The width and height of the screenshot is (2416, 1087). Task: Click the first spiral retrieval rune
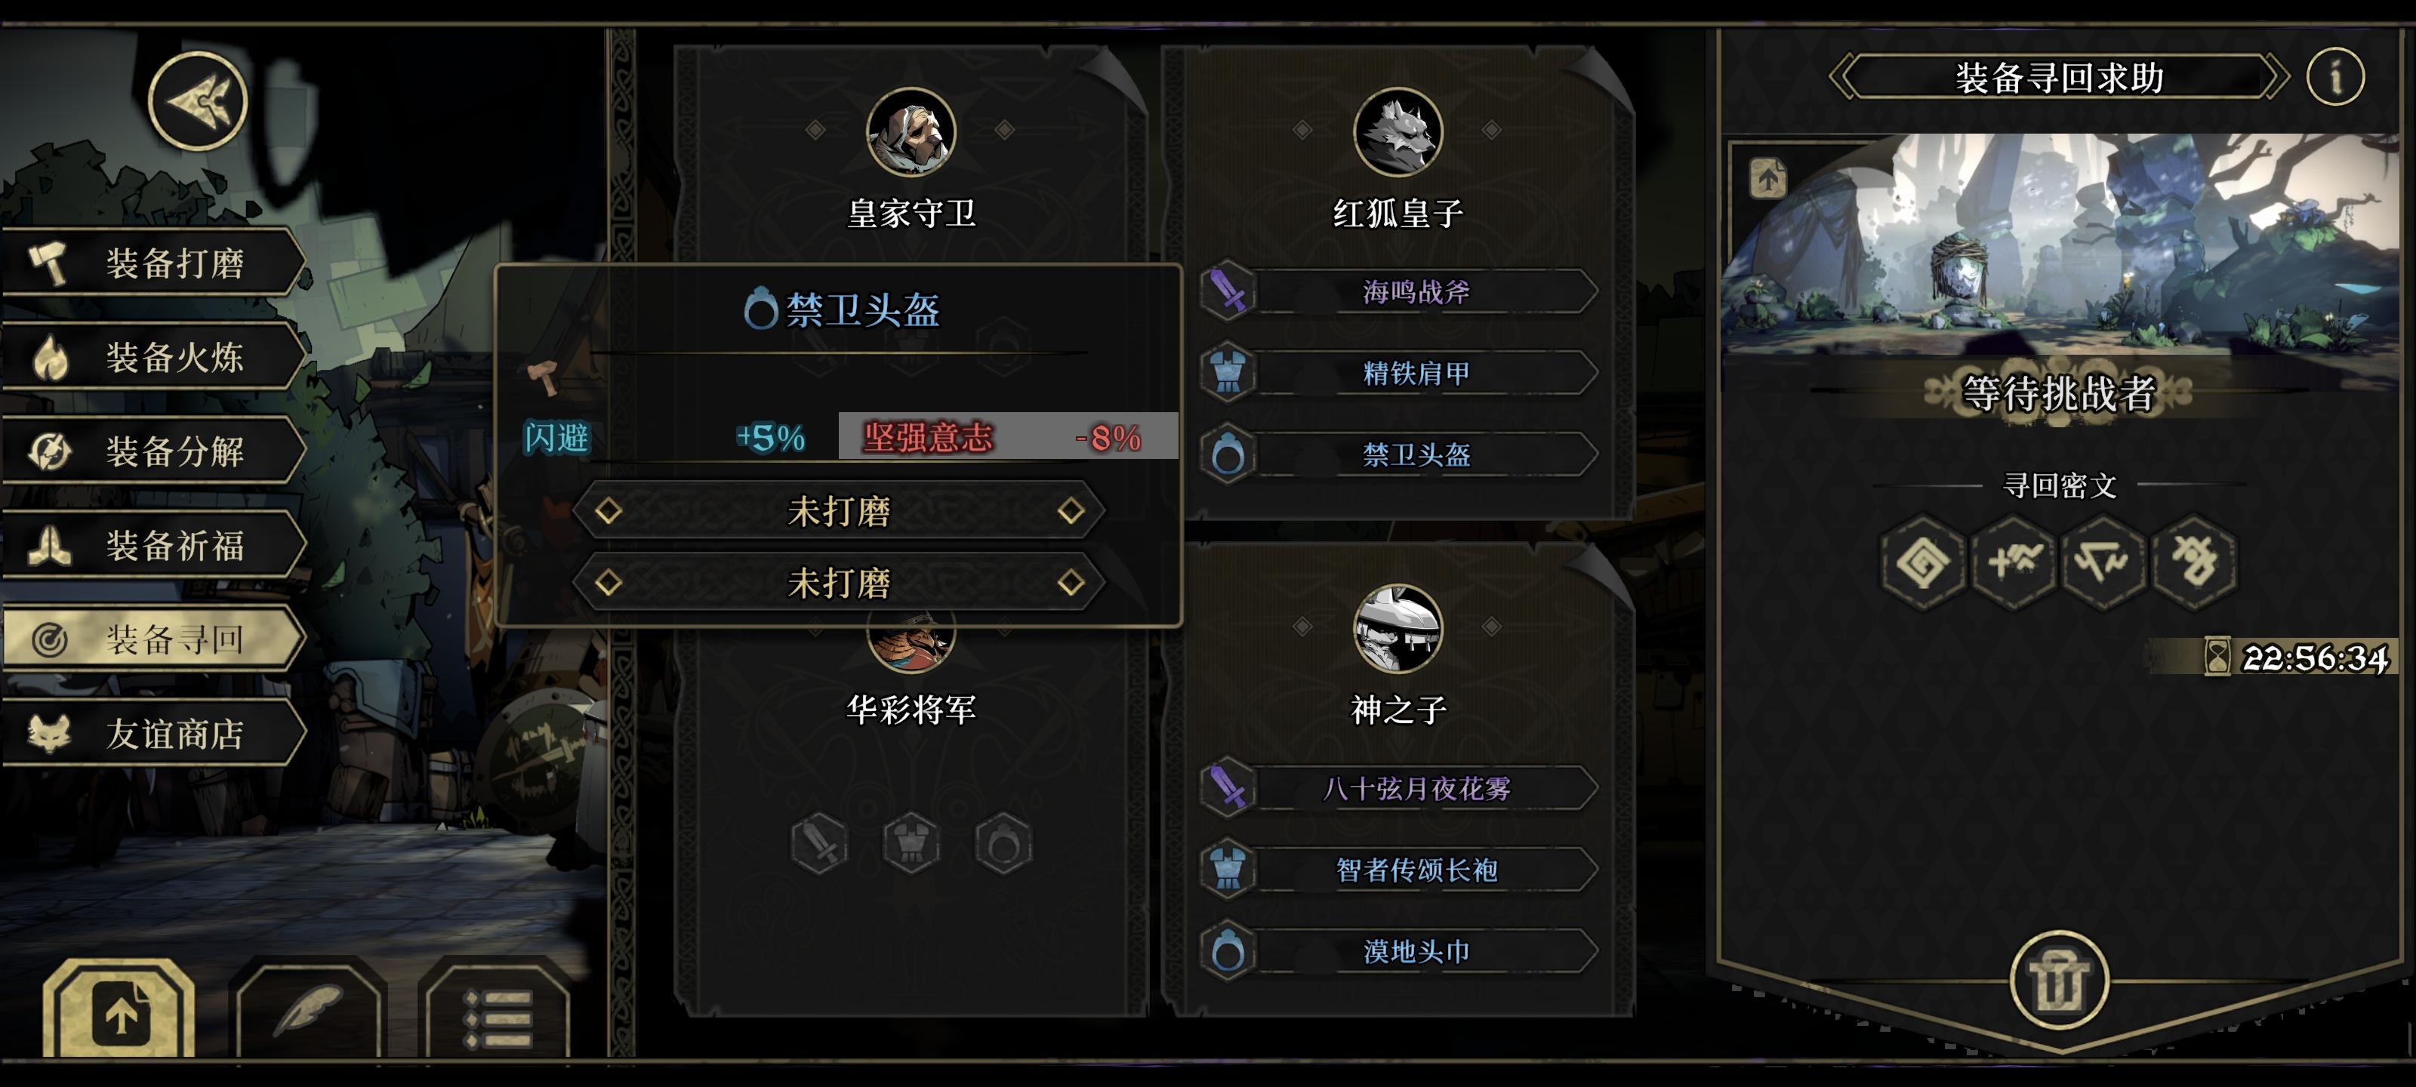[1923, 562]
